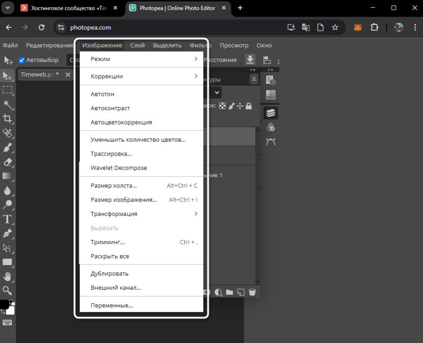This screenshot has width=423, height=343.
Task: Pick the Eraser tool in toolbar
Action: [x=8, y=162]
